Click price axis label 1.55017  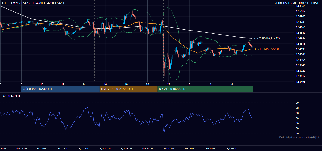click(301, 11)
